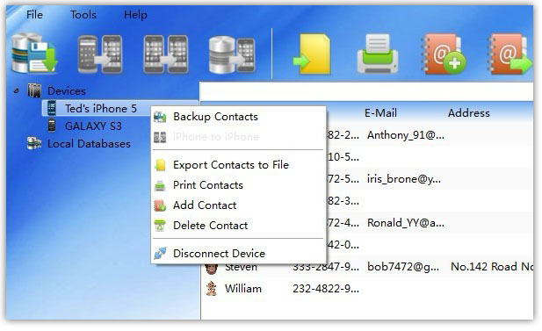Click the Restore database to phone toolbar icon

pyautogui.click(x=232, y=54)
